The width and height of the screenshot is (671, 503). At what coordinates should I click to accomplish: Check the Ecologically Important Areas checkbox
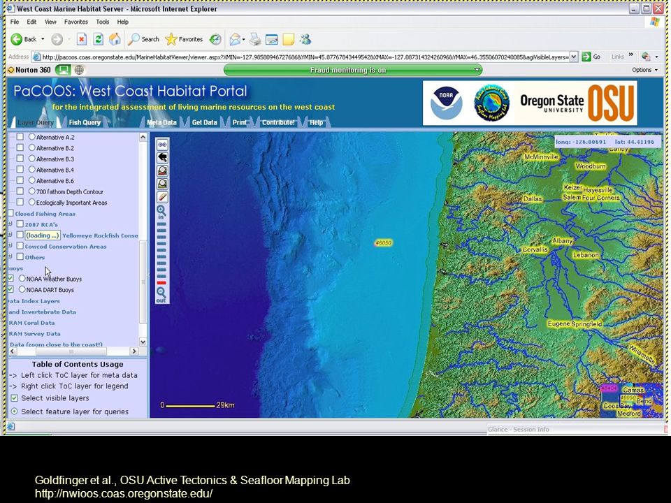click(x=20, y=202)
